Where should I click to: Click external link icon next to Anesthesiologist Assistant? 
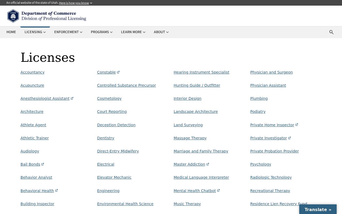pos(72,98)
